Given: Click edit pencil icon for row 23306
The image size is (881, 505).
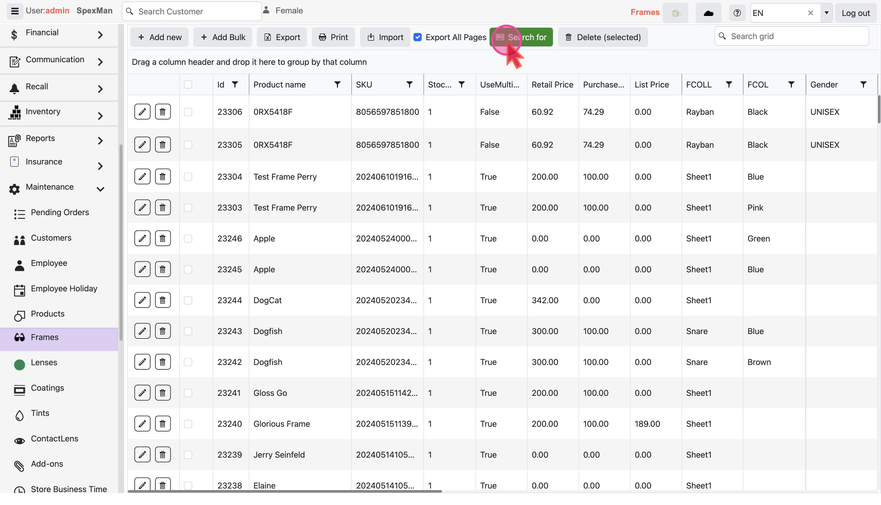Looking at the screenshot, I should 142,112.
